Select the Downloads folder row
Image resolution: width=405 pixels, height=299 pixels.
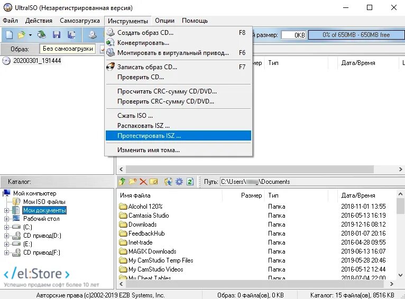[143, 225]
